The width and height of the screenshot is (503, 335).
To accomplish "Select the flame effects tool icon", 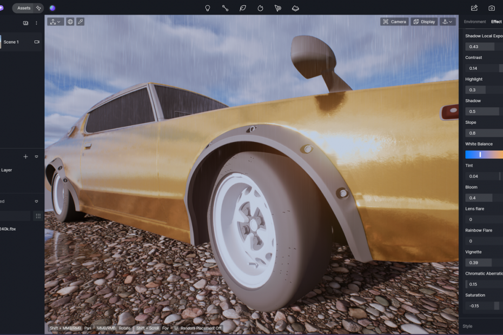I will click(260, 8).
